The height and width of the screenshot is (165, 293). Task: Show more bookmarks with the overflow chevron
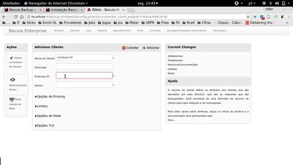click(x=287, y=22)
